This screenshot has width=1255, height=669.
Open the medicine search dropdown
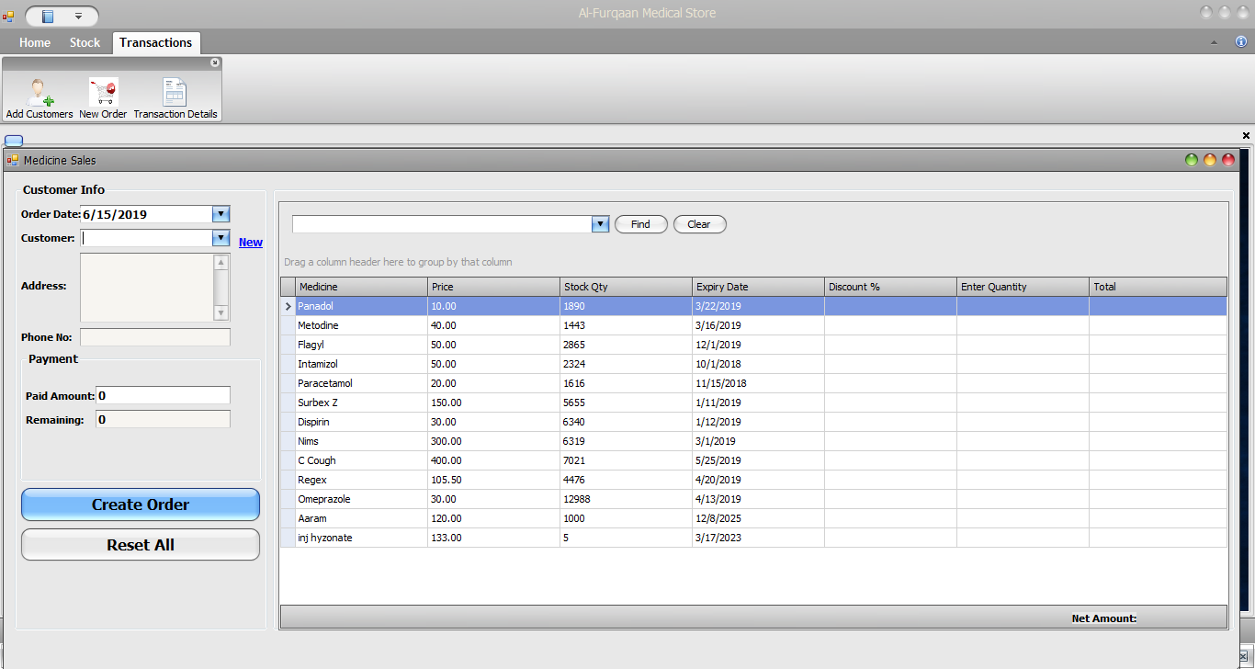(600, 224)
